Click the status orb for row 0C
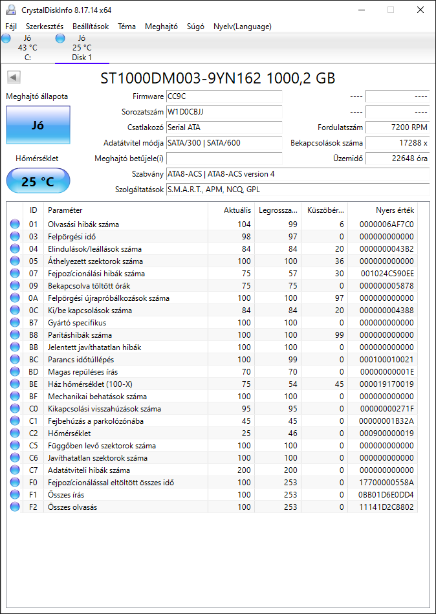This screenshot has height=614, width=436. (x=15, y=310)
